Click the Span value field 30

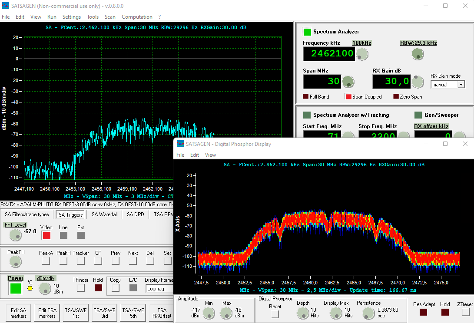coord(322,82)
